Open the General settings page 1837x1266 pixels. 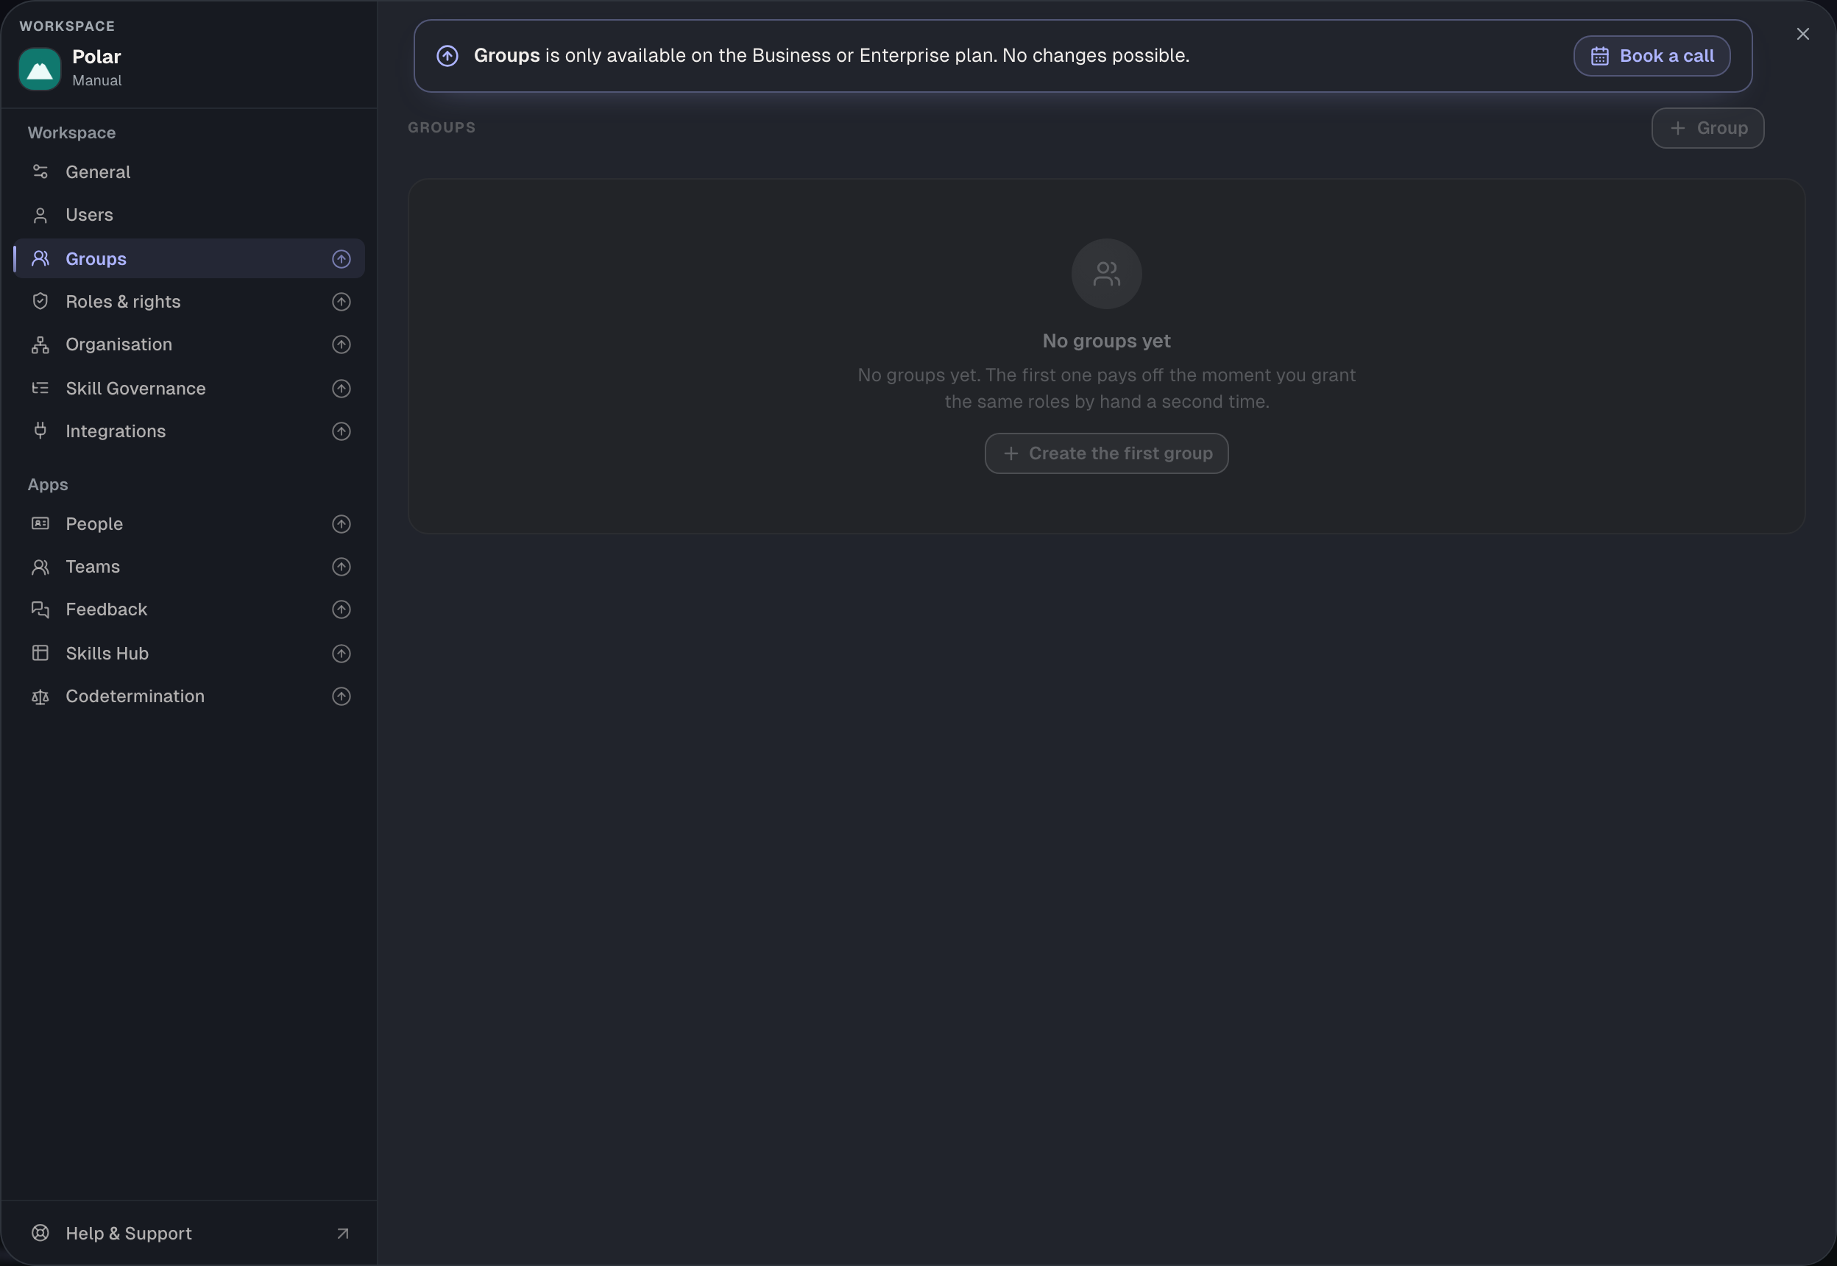click(x=190, y=172)
